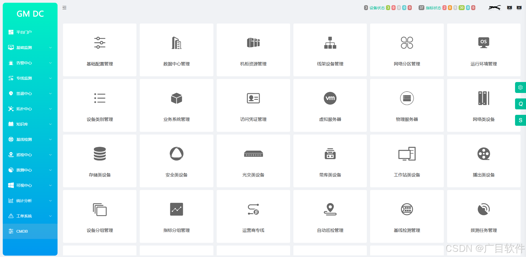This screenshot has width=526, height=257.
Task: Open 指标分组管理 chart icon card
Action: click(x=176, y=216)
